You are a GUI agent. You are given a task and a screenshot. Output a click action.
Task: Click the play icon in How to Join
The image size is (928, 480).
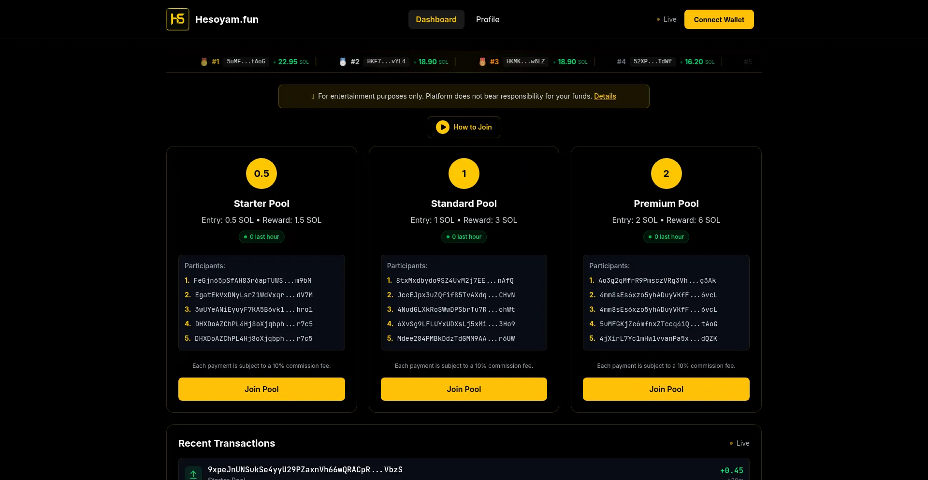pos(442,127)
